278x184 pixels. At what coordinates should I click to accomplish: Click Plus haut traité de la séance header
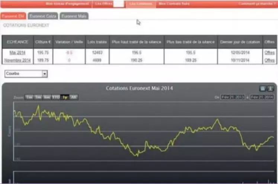pos(137,42)
